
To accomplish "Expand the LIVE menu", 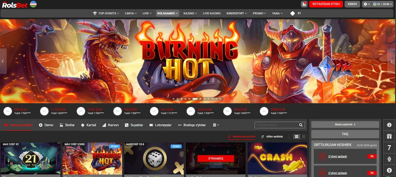I will coord(147,14).
